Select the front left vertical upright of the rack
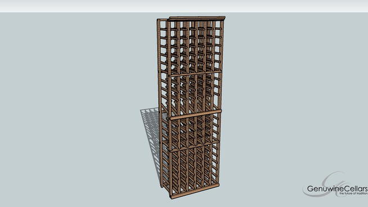 (169, 108)
